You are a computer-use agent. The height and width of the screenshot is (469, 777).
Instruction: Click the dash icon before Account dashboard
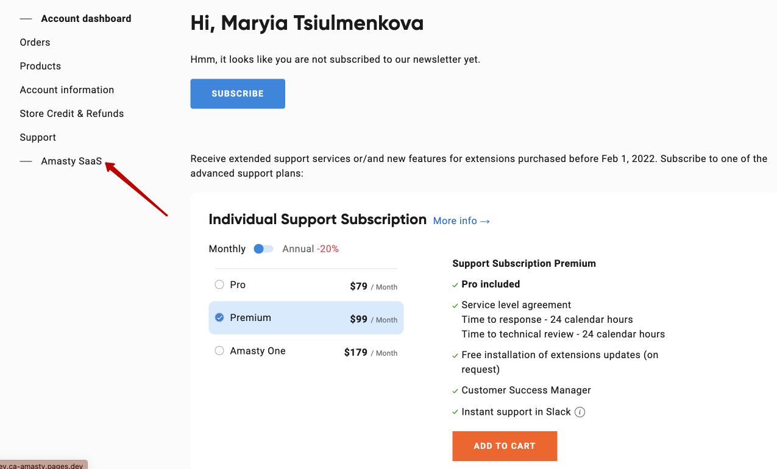point(26,19)
